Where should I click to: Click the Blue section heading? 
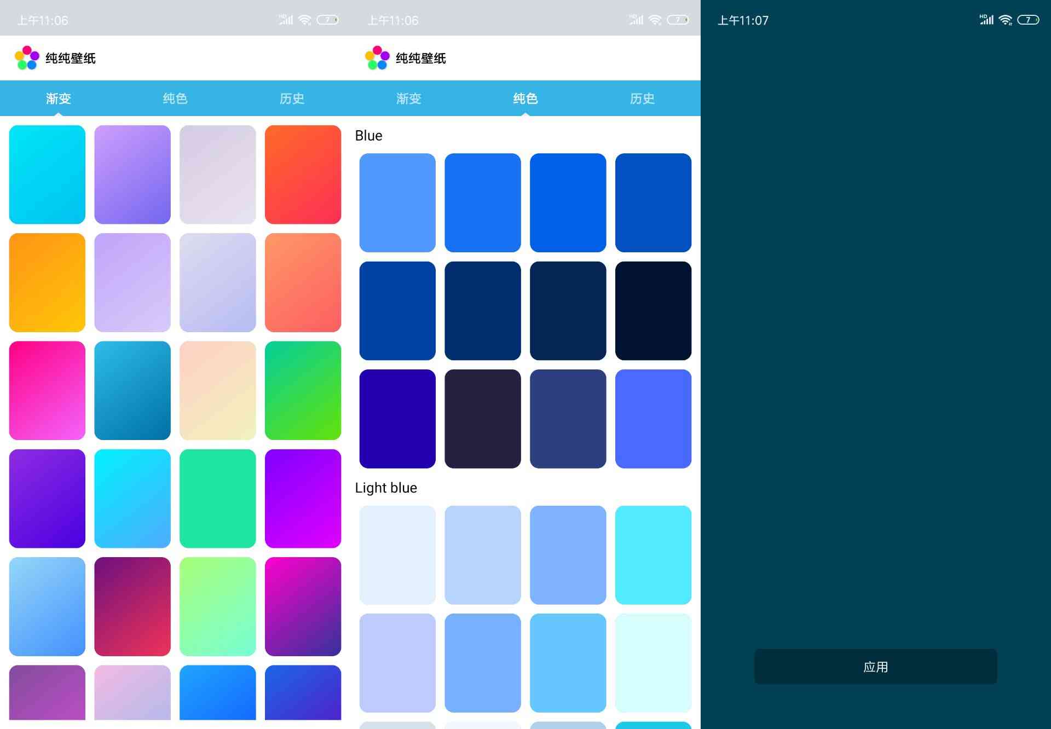coord(368,135)
